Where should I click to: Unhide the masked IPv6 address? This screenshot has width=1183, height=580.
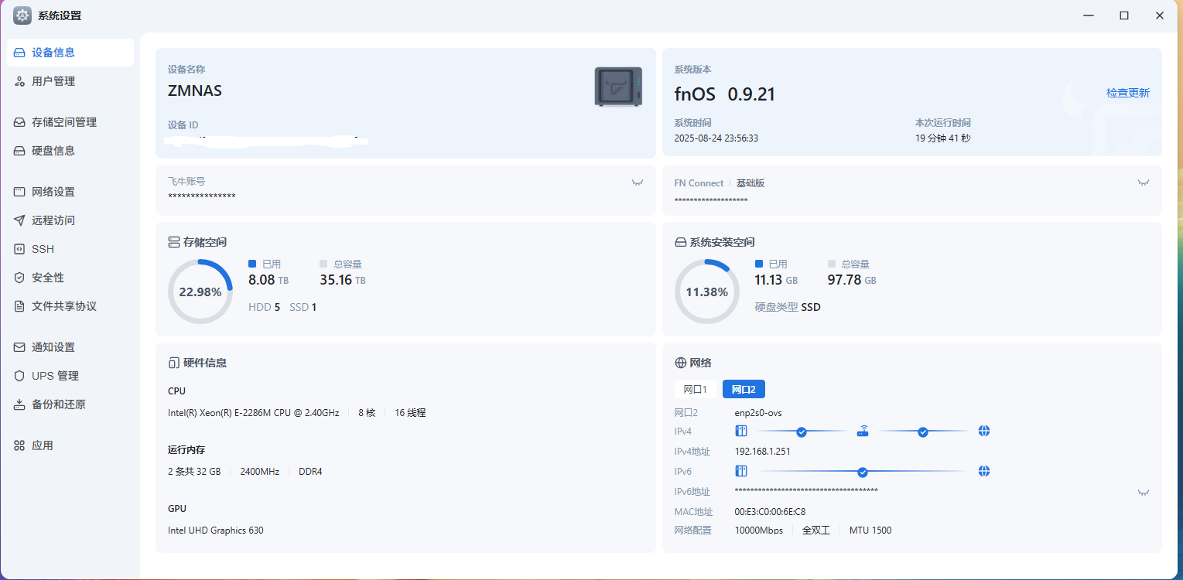[x=1143, y=493]
